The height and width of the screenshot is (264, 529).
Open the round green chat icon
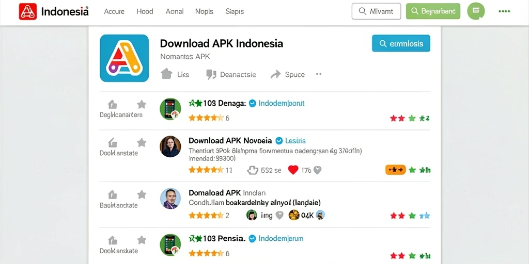[x=476, y=11]
